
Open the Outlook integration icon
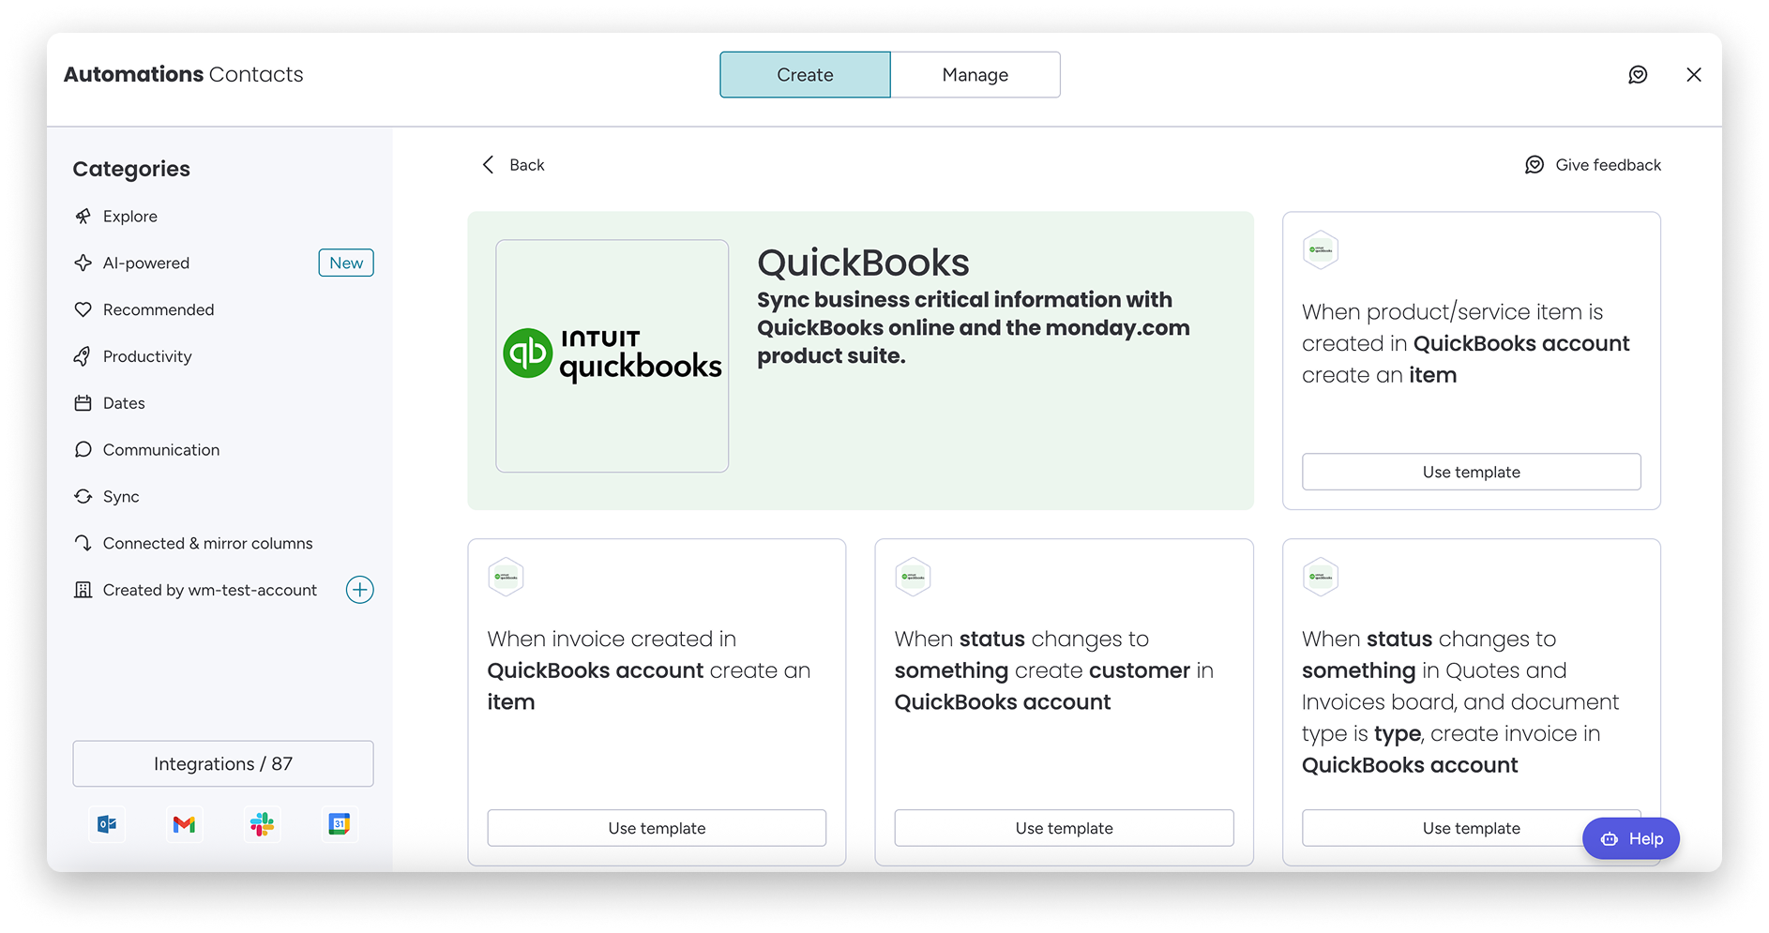point(107,824)
